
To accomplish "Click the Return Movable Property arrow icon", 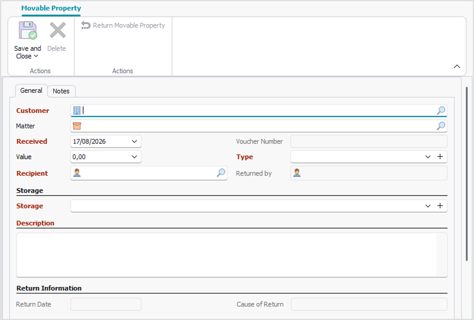I will pyautogui.click(x=86, y=26).
